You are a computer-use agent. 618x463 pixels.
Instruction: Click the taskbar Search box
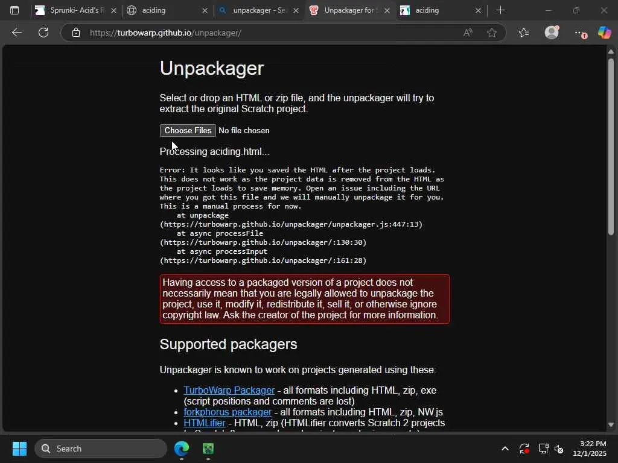[x=101, y=449]
